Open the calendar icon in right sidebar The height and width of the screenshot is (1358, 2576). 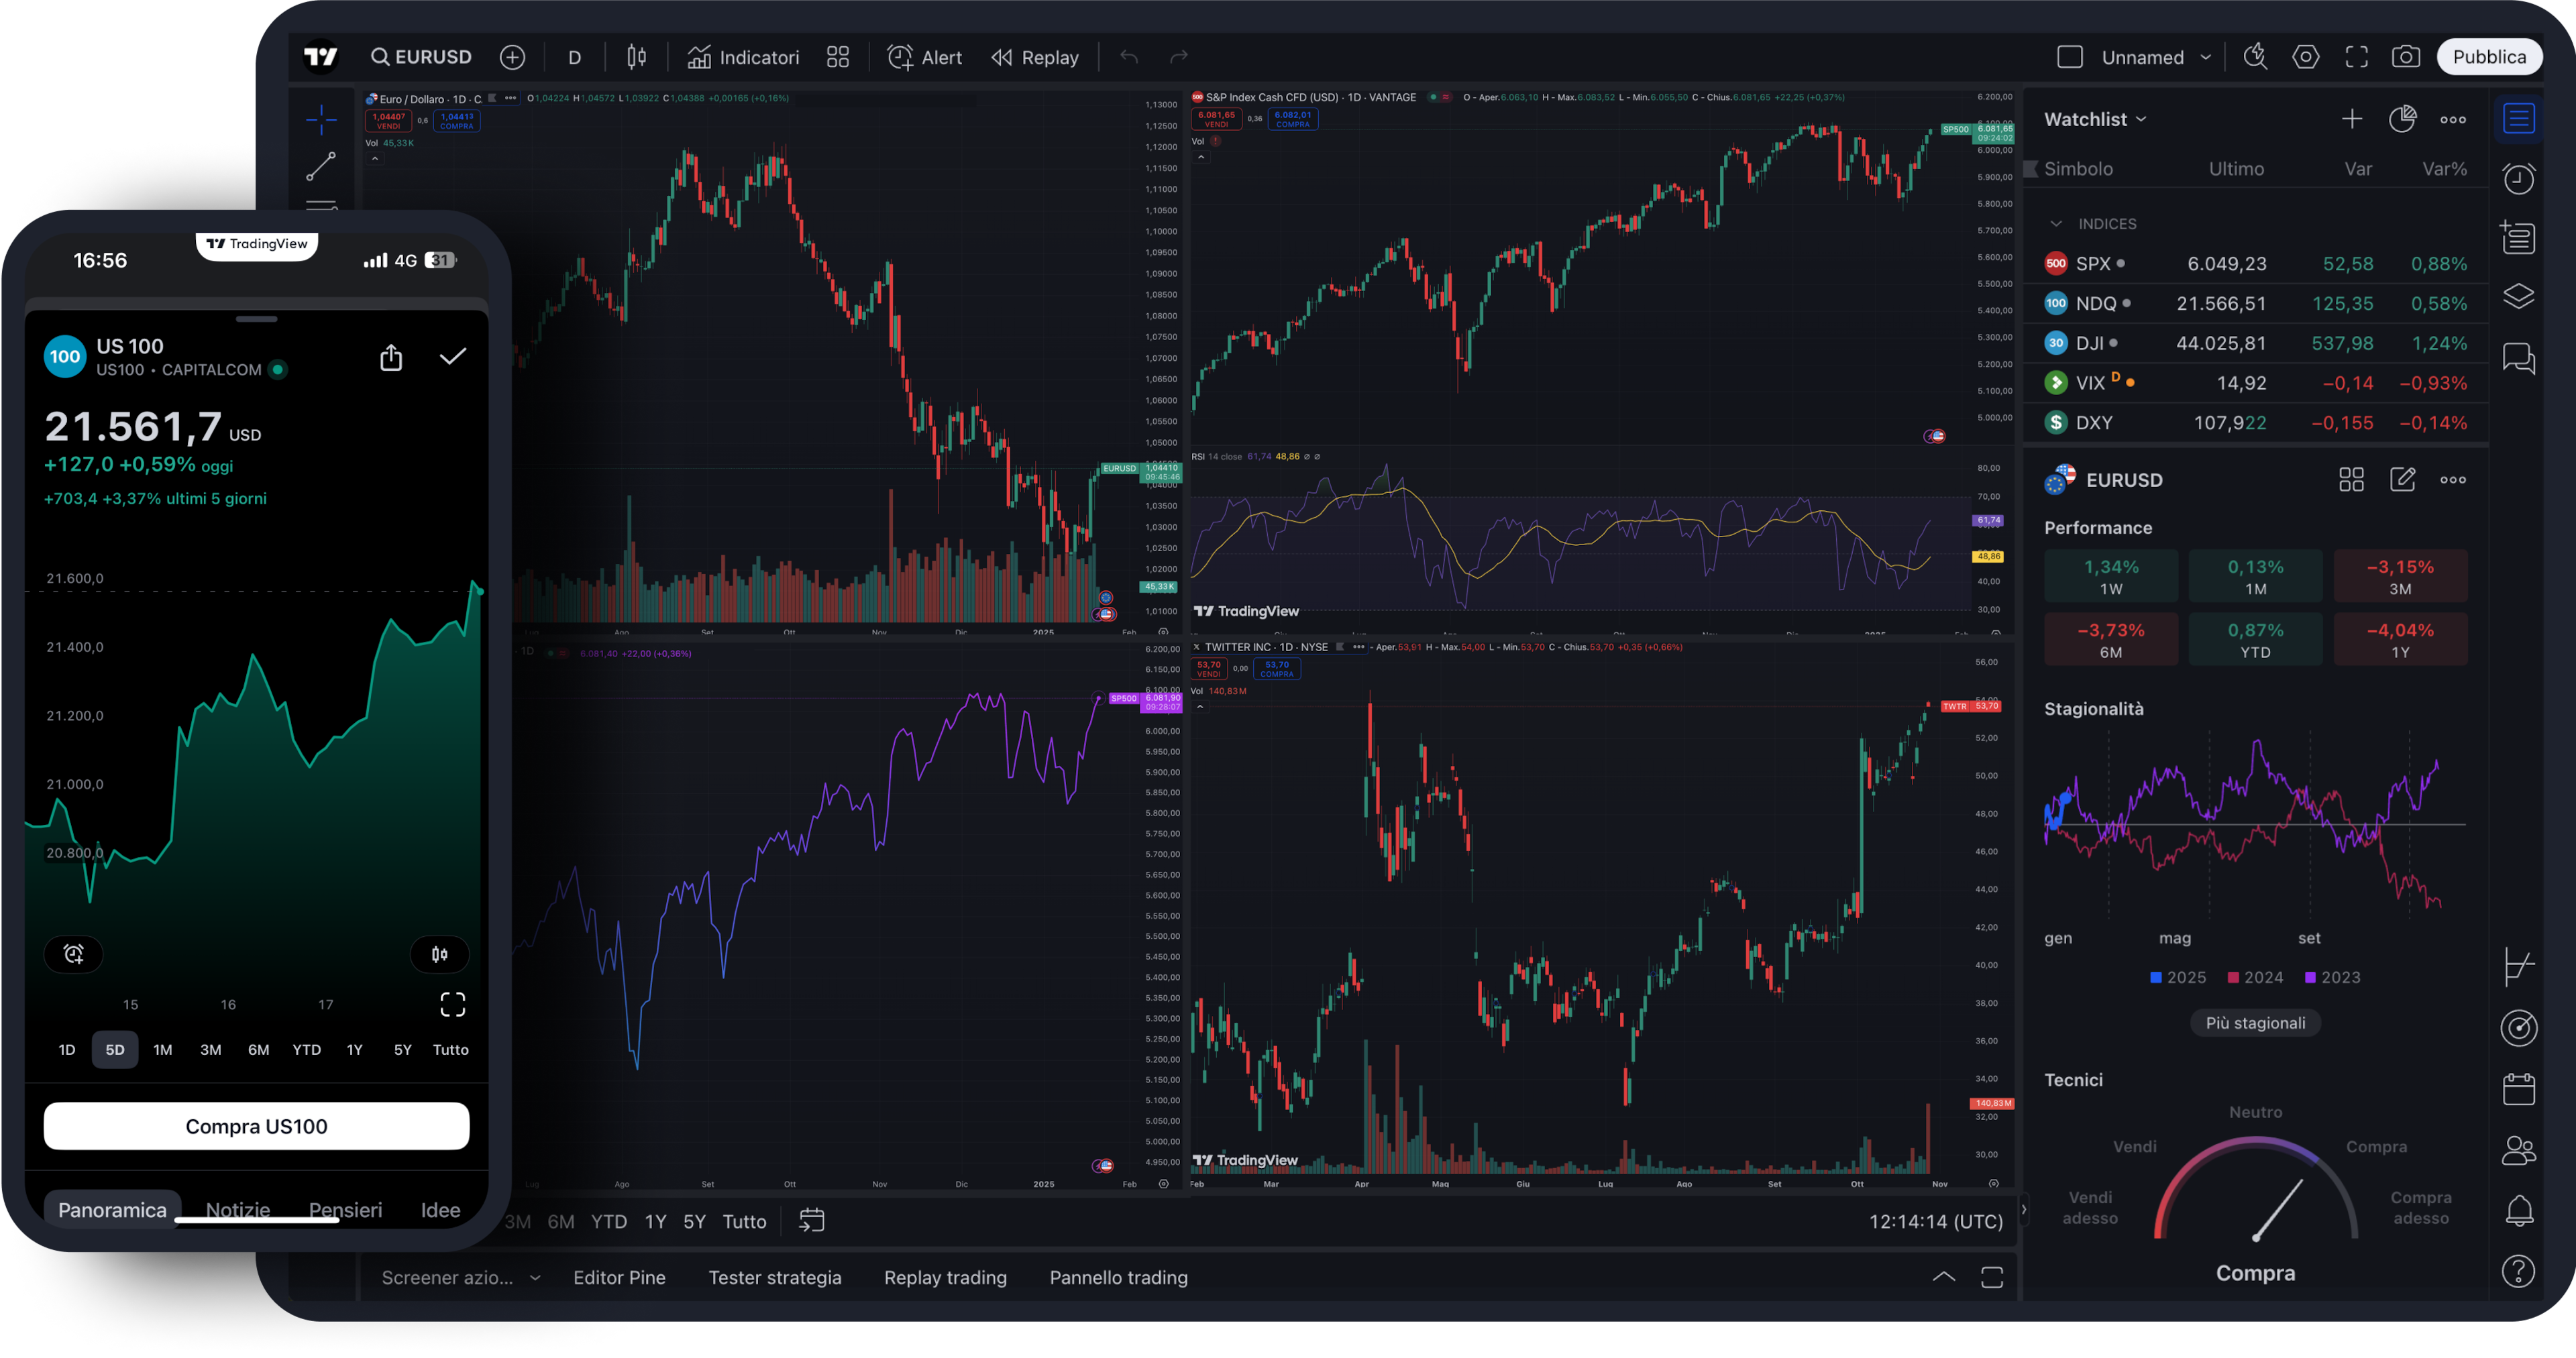(x=2518, y=1089)
